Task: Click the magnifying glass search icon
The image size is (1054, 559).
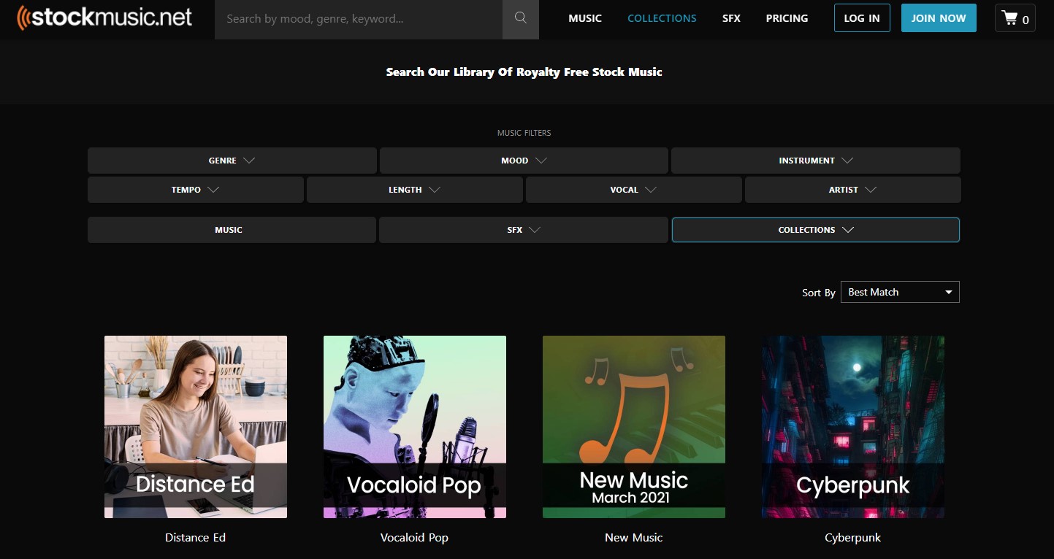Action: pyautogui.click(x=520, y=18)
